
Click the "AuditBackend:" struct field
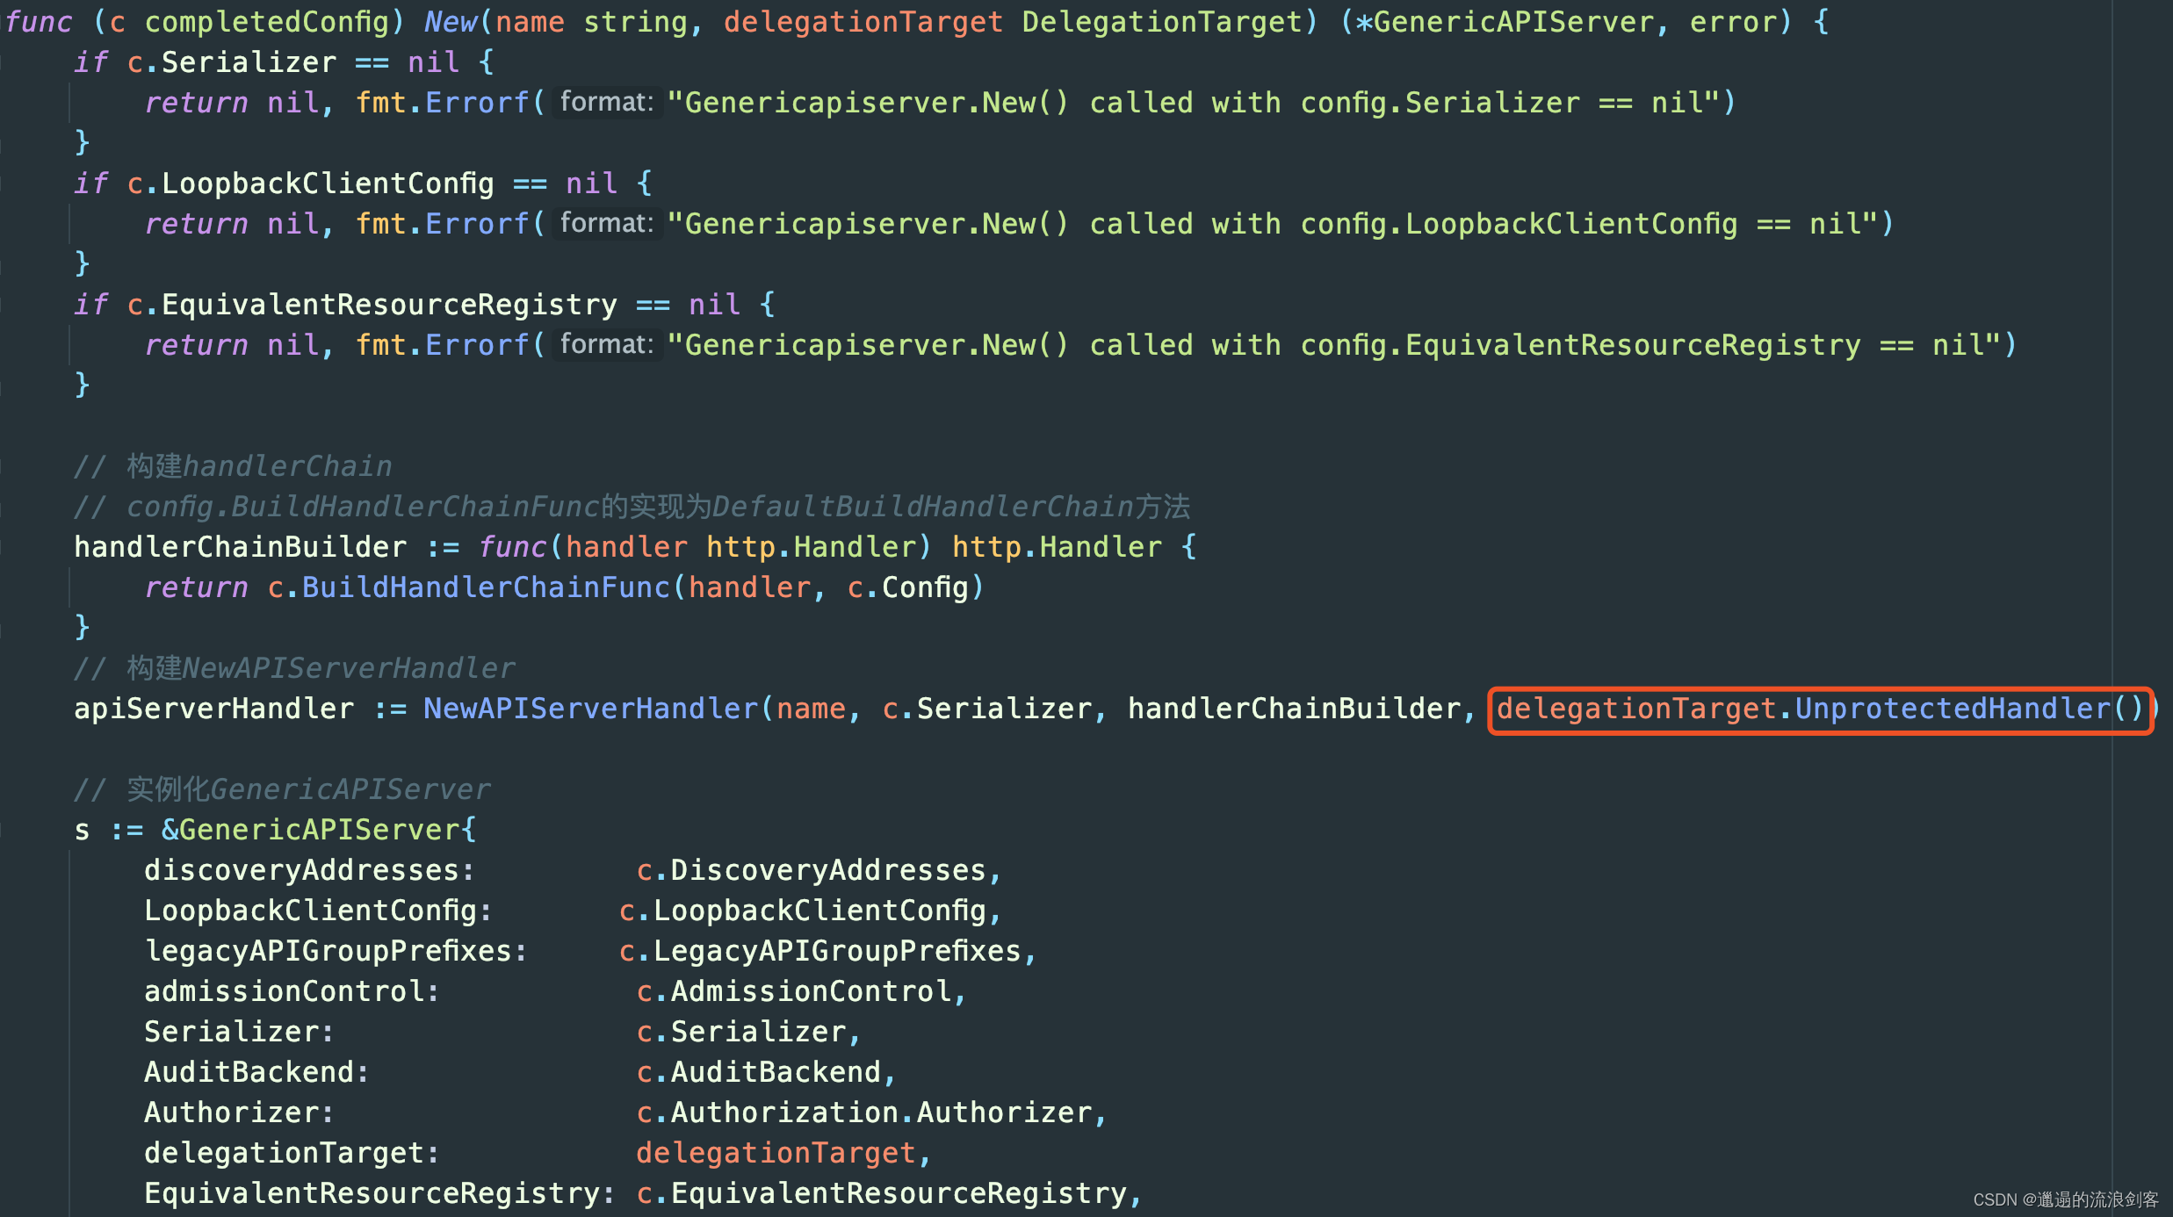point(256,1071)
